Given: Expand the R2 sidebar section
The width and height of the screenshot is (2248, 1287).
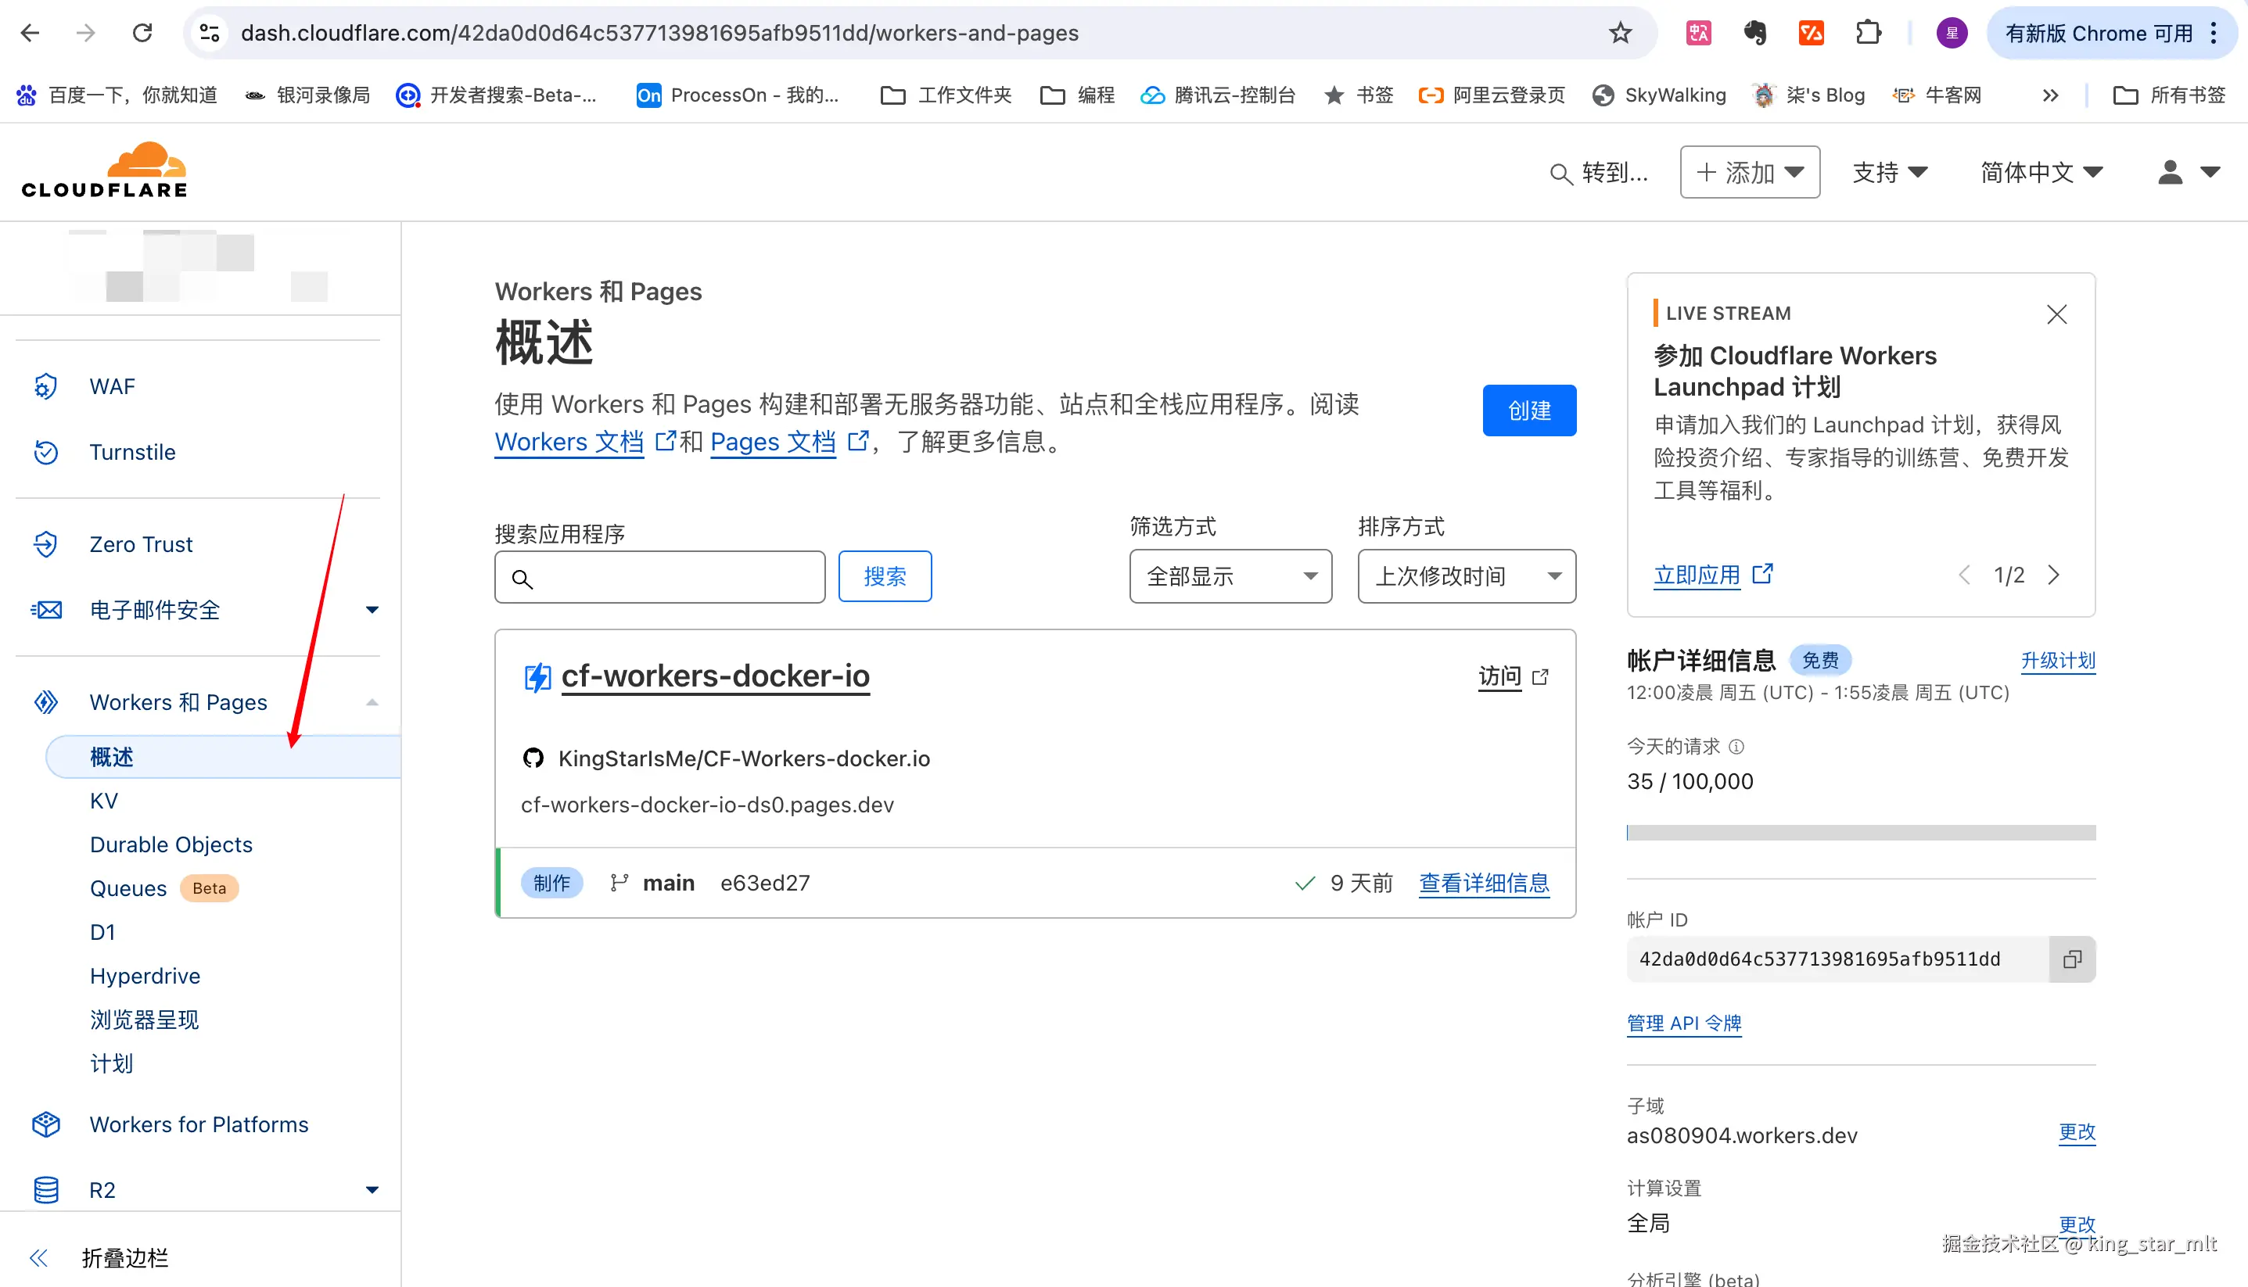Looking at the screenshot, I should [x=372, y=1190].
